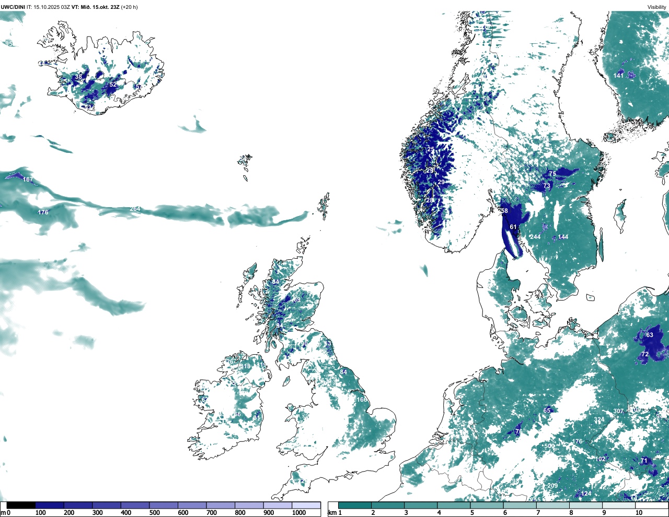Select the 5–6 km teal legend swatch
This screenshot has width=669, height=517.
(x=488, y=506)
